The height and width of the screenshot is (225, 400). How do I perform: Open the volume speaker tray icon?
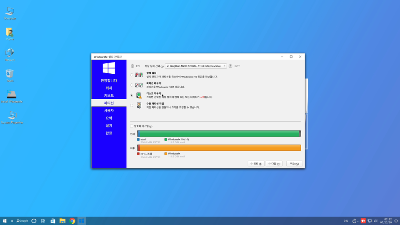click(x=375, y=221)
